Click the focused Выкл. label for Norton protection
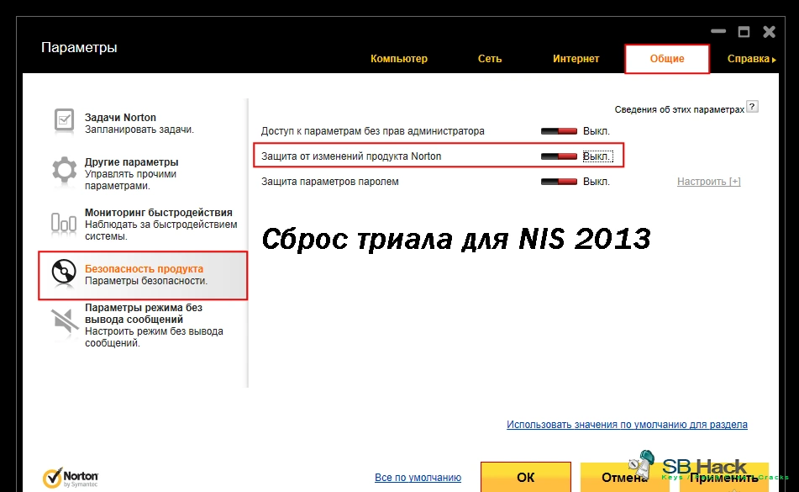Image resolution: width=799 pixels, height=492 pixels. coord(597,156)
